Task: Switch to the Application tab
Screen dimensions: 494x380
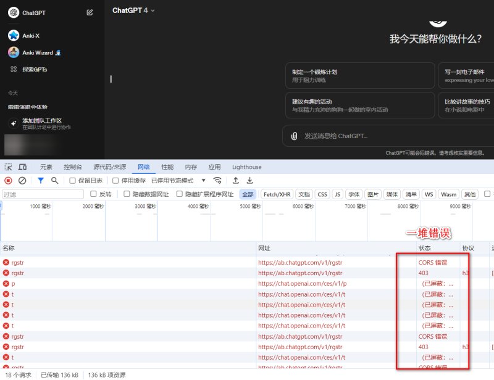Action: click(x=214, y=167)
